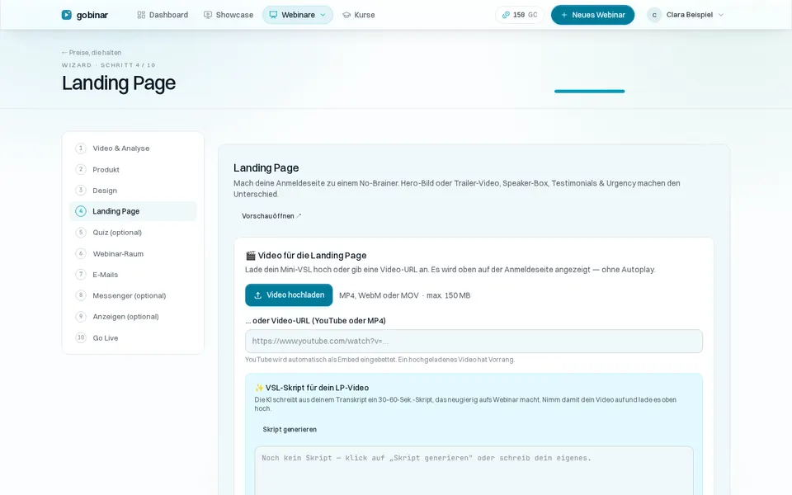Go to wizard step Quiz (optional)
The image size is (792, 495).
(133, 233)
